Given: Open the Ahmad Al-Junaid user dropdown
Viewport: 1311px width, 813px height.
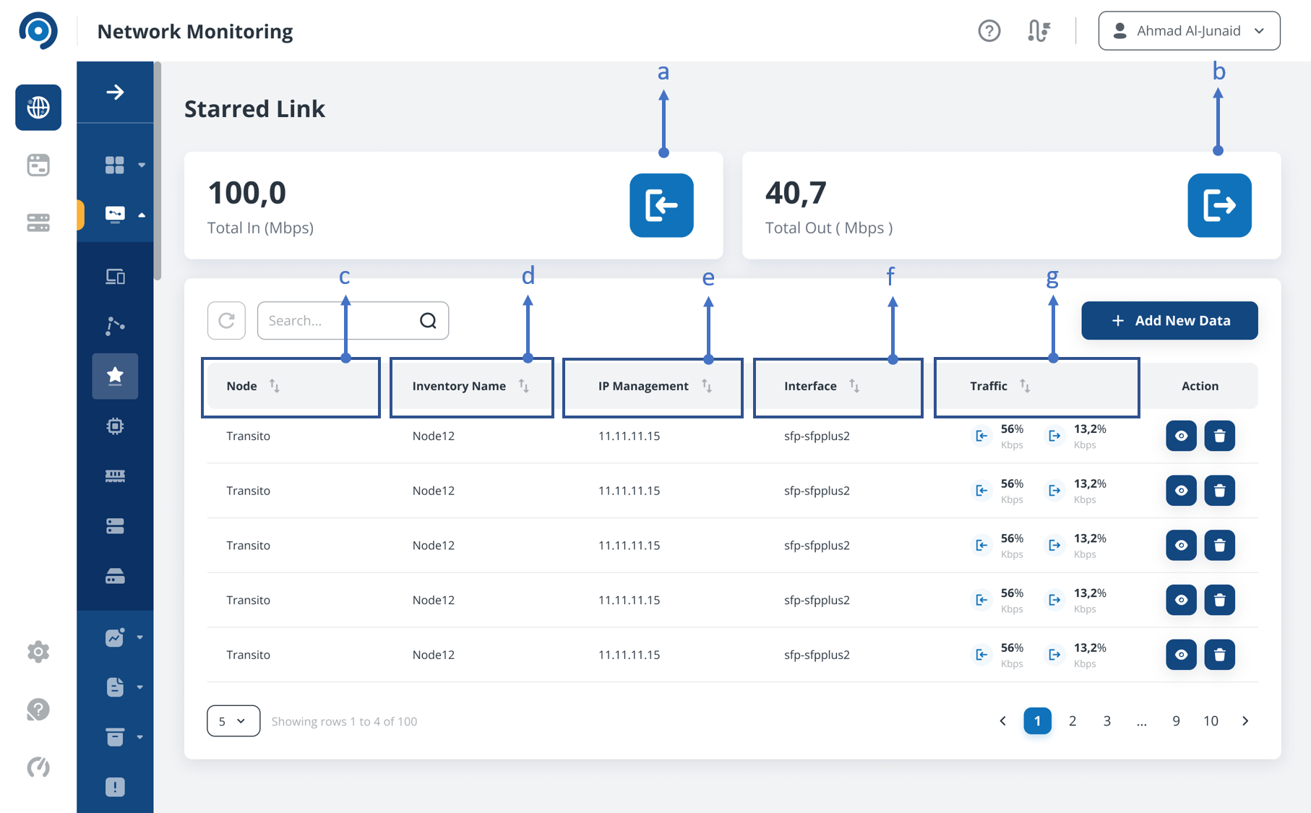Looking at the screenshot, I should pos(1189,31).
